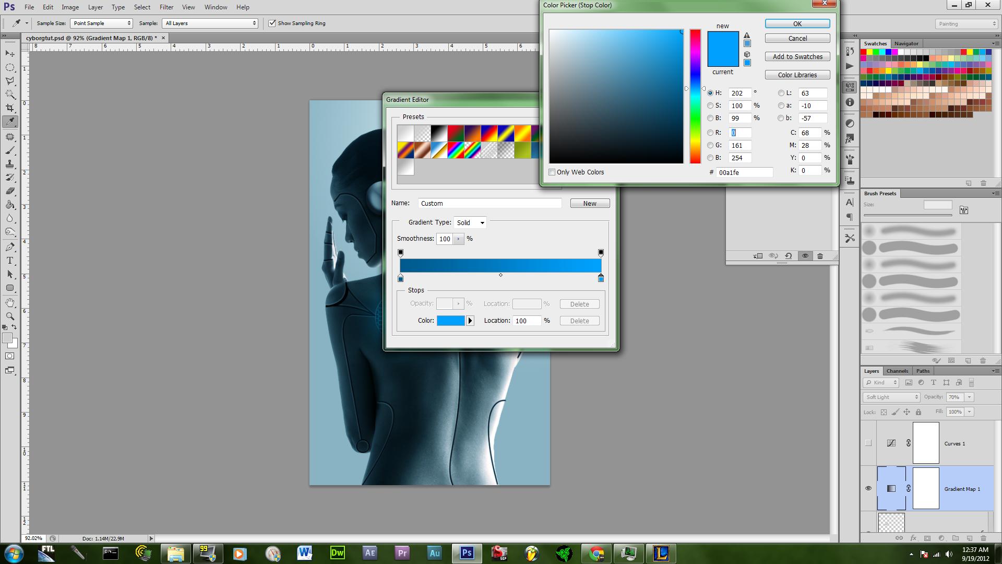Click hex color value field

tap(744, 172)
